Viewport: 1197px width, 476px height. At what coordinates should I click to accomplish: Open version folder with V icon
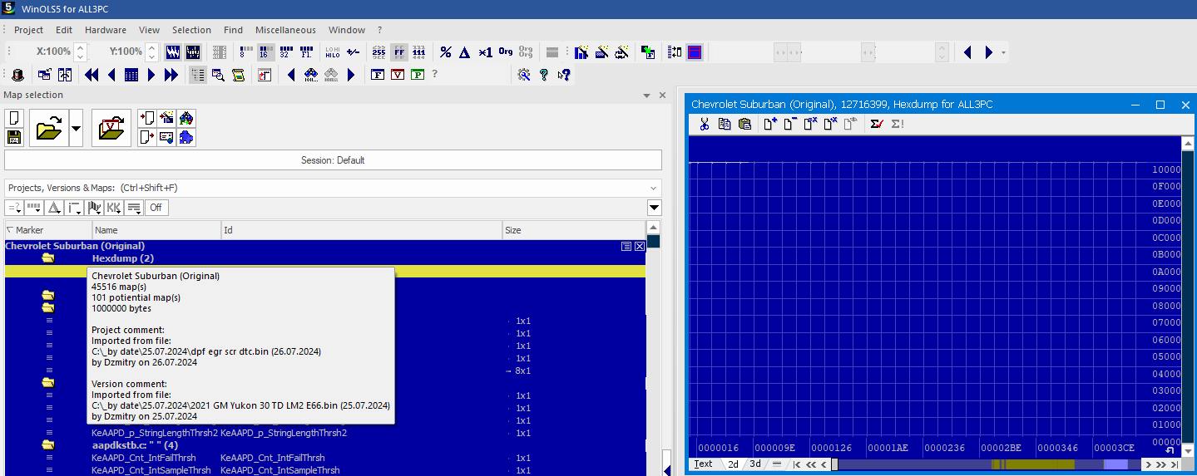coord(111,128)
